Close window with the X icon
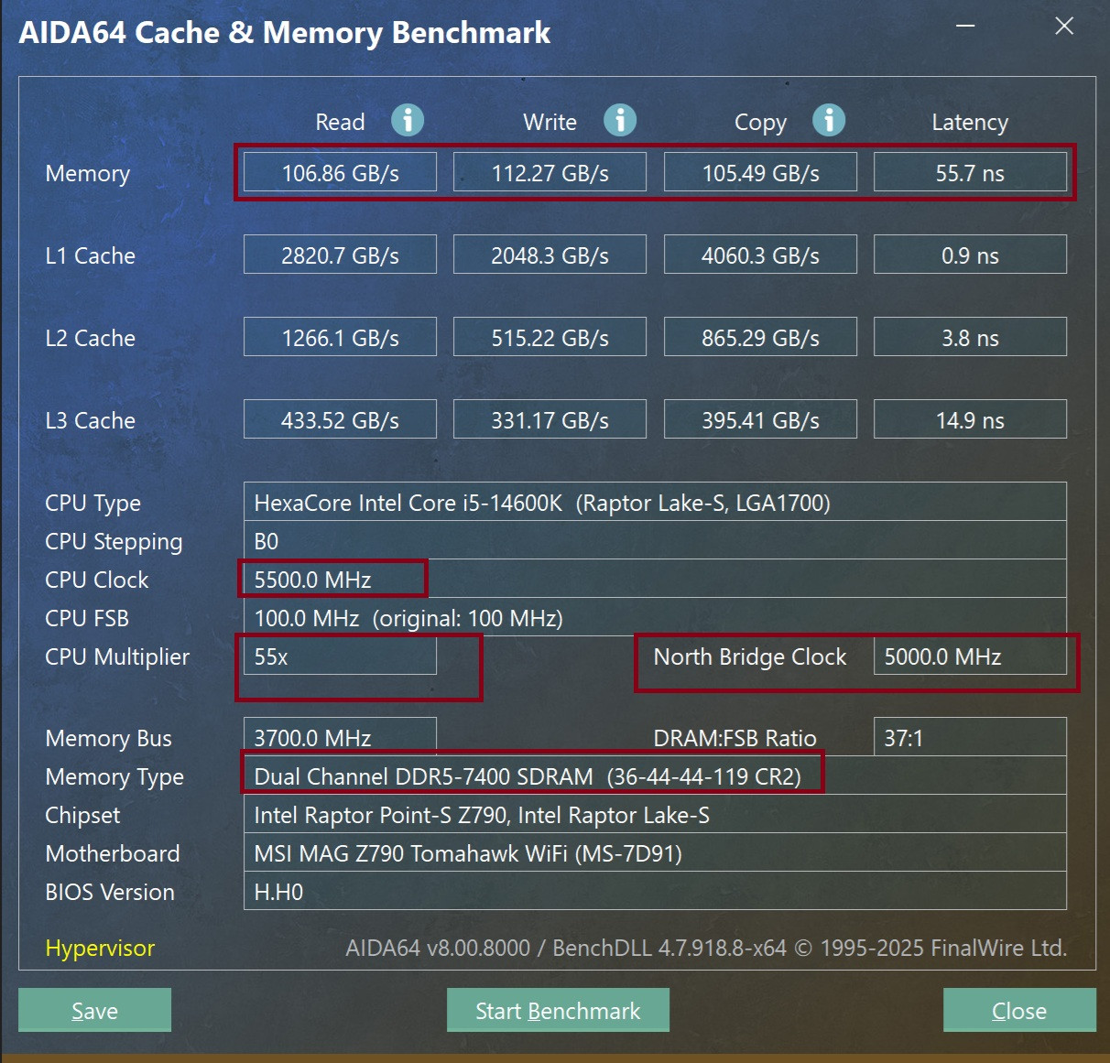1110x1063 pixels. [1064, 26]
